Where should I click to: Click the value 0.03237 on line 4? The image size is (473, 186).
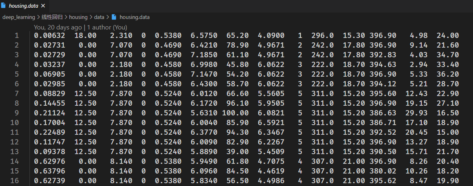tap(49, 65)
